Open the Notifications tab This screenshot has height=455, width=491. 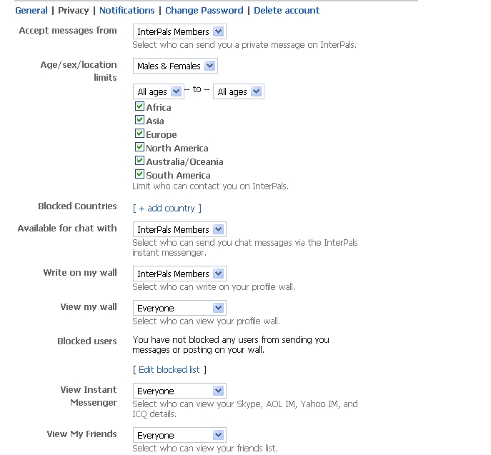tap(127, 10)
